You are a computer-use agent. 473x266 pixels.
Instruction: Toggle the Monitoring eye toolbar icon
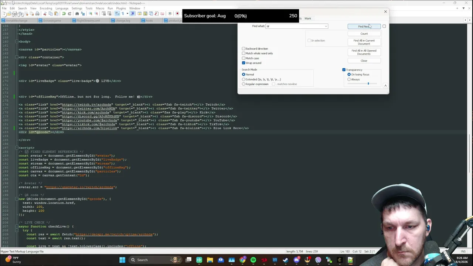170,14
